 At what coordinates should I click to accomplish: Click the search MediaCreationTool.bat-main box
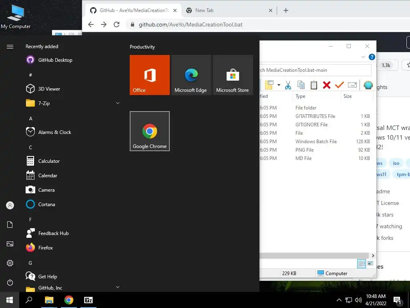tap(316, 70)
